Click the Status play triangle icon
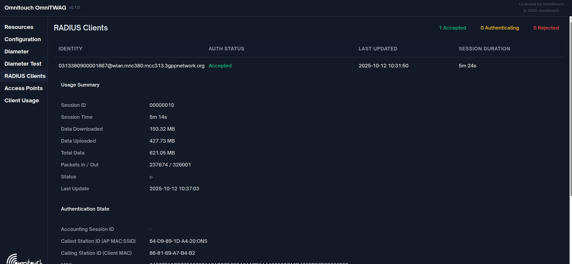This screenshot has width=572, height=264. point(151,177)
